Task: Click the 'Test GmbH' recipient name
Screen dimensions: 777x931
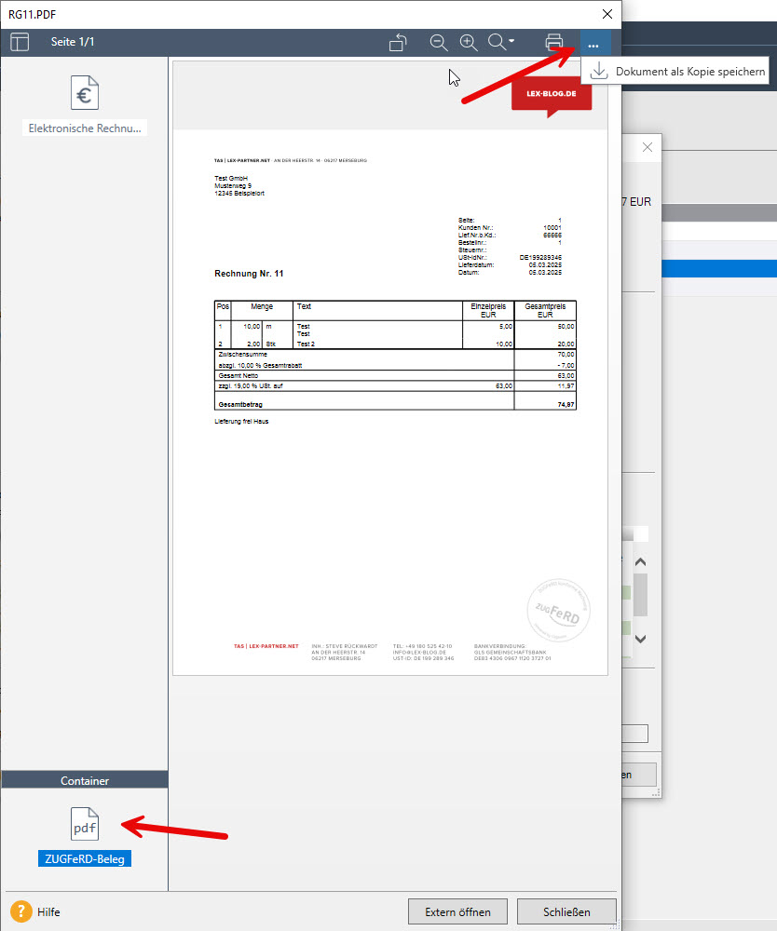Action: (x=231, y=178)
